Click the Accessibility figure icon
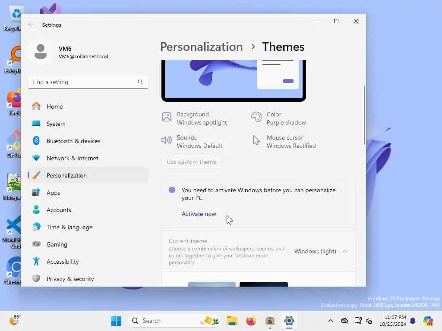 (x=36, y=262)
